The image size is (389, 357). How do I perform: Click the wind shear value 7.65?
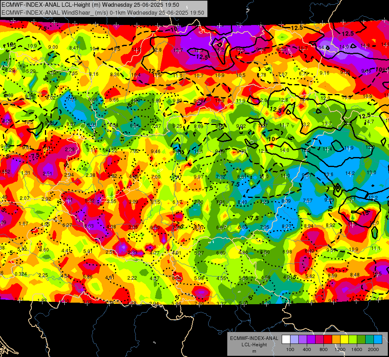point(73,73)
